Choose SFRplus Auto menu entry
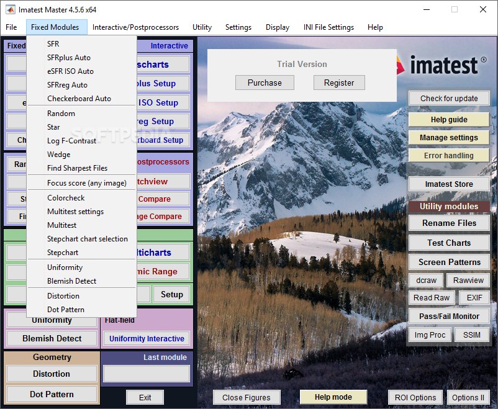Screen dimensions: 498x409 tap(82, 58)
